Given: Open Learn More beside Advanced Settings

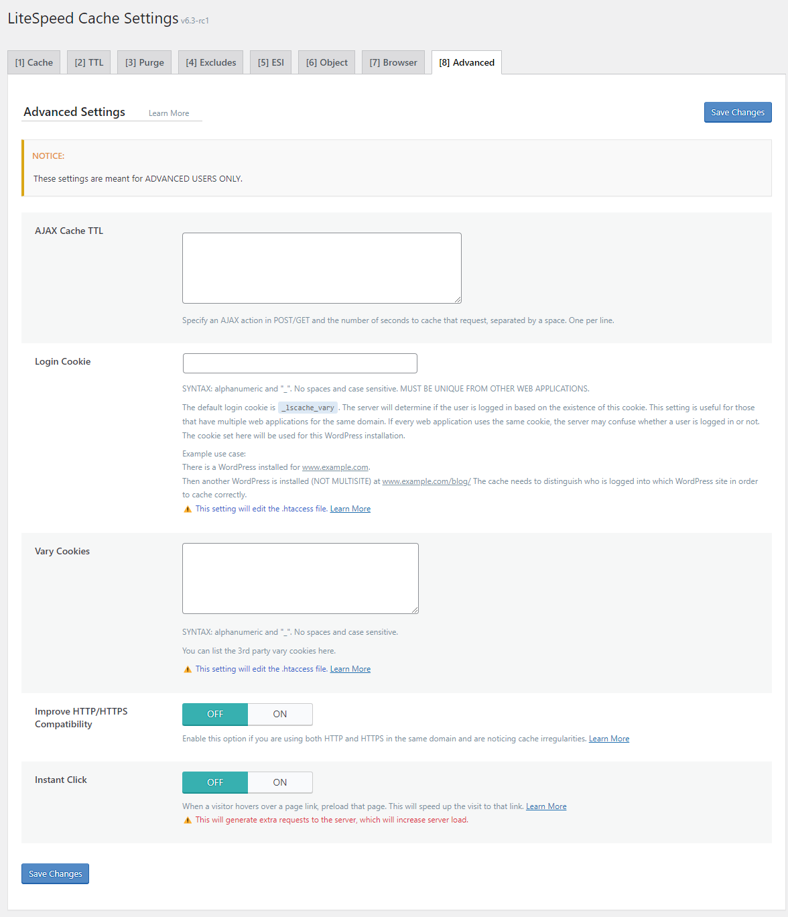Looking at the screenshot, I should coord(169,113).
